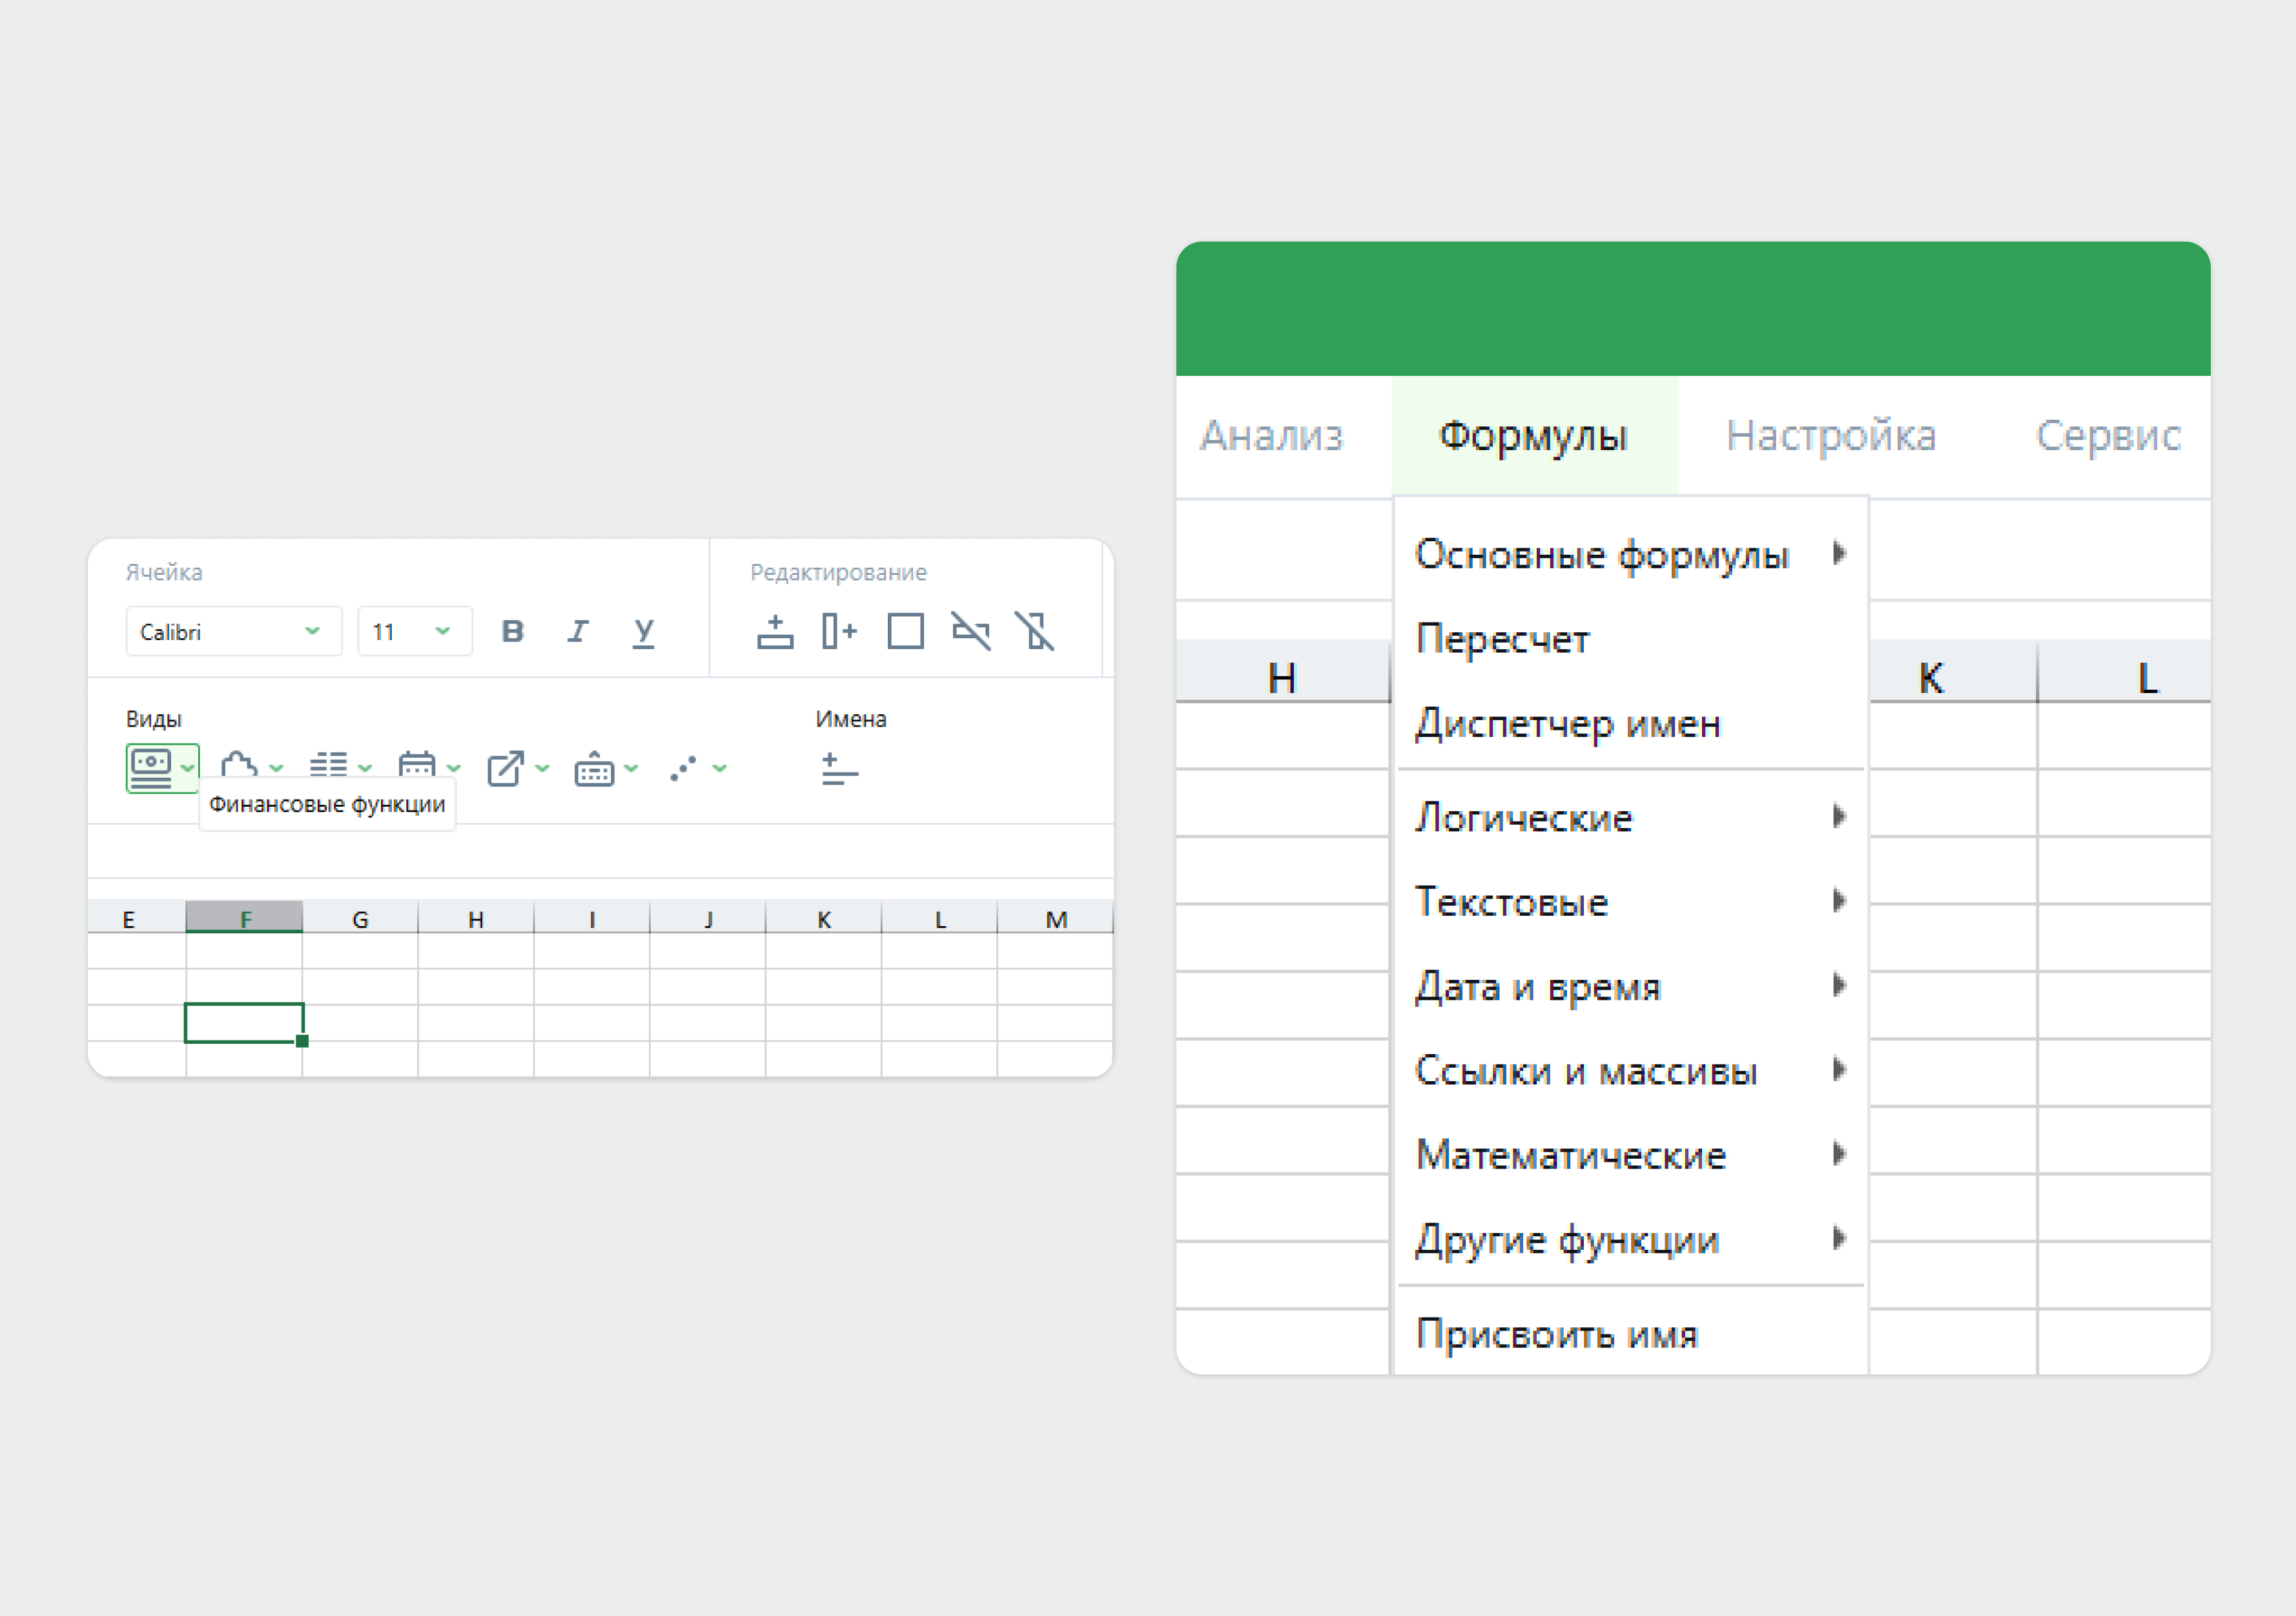Open the Дата и время submenu
Screen dimensions: 2296x1616
(x=1631, y=987)
